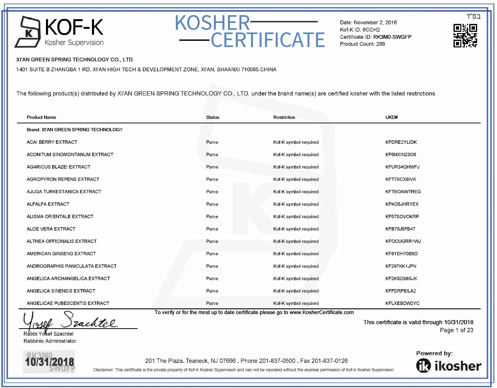Select AJUGA TURKESTANICA EXTRACT product name

tap(64, 192)
